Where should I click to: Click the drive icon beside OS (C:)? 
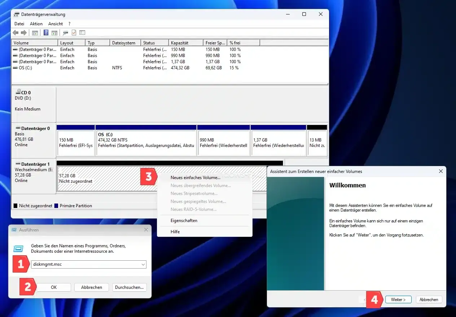point(15,68)
